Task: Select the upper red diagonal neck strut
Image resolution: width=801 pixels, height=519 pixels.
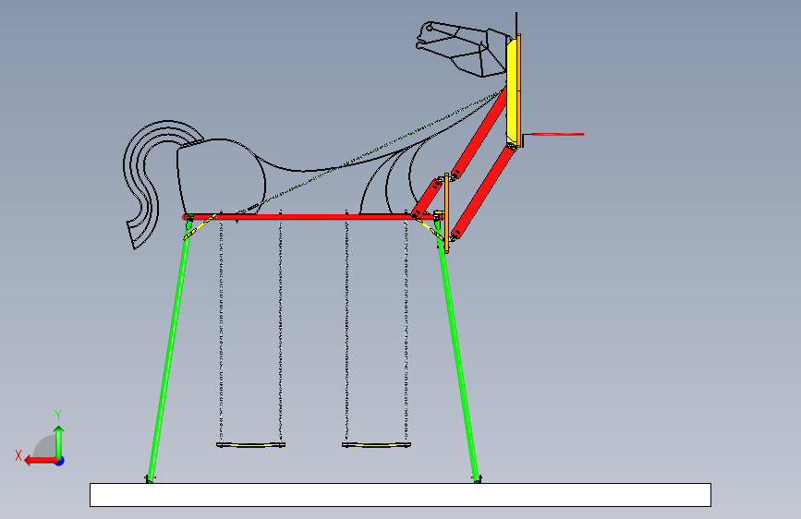Action: point(479,133)
